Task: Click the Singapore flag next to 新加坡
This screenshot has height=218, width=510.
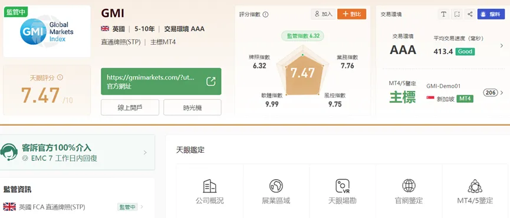Action: [x=430, y=98]
